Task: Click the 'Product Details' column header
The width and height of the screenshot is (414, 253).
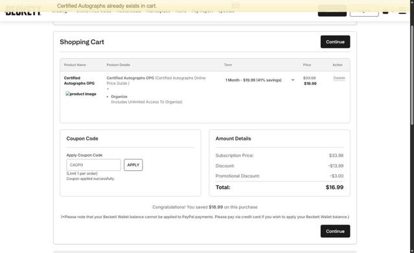Action: (x=119, y=65)
